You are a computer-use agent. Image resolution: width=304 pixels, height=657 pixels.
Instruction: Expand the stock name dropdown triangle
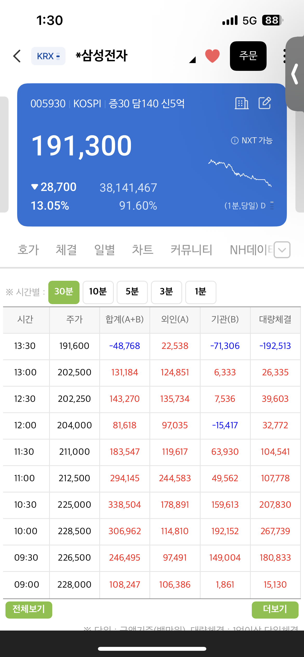tap(192, 60)
